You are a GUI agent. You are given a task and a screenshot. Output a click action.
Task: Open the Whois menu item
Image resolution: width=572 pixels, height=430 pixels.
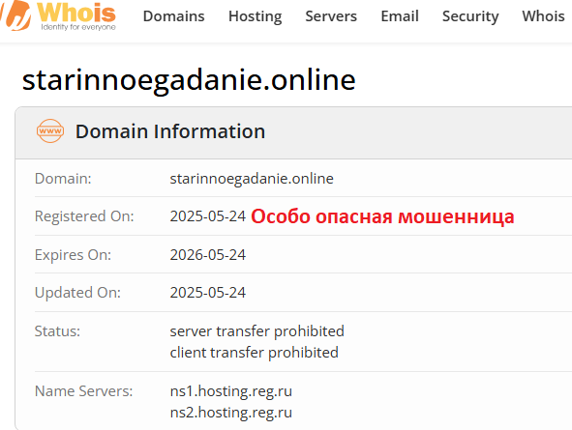tap(543, 16)
